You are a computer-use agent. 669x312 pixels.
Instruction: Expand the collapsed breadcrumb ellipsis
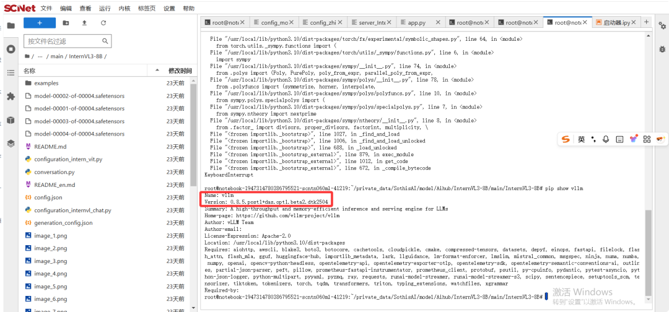point(40,56)
